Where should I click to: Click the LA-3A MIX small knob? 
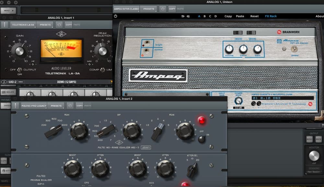pyautogui.click(x=89, y=65)
